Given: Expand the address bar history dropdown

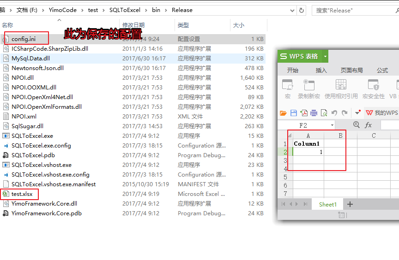Looking at the screenshot, I should coord(292,11).
